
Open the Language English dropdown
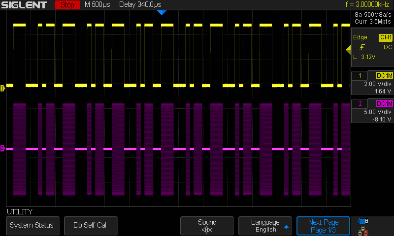click(x=265, y=226)
